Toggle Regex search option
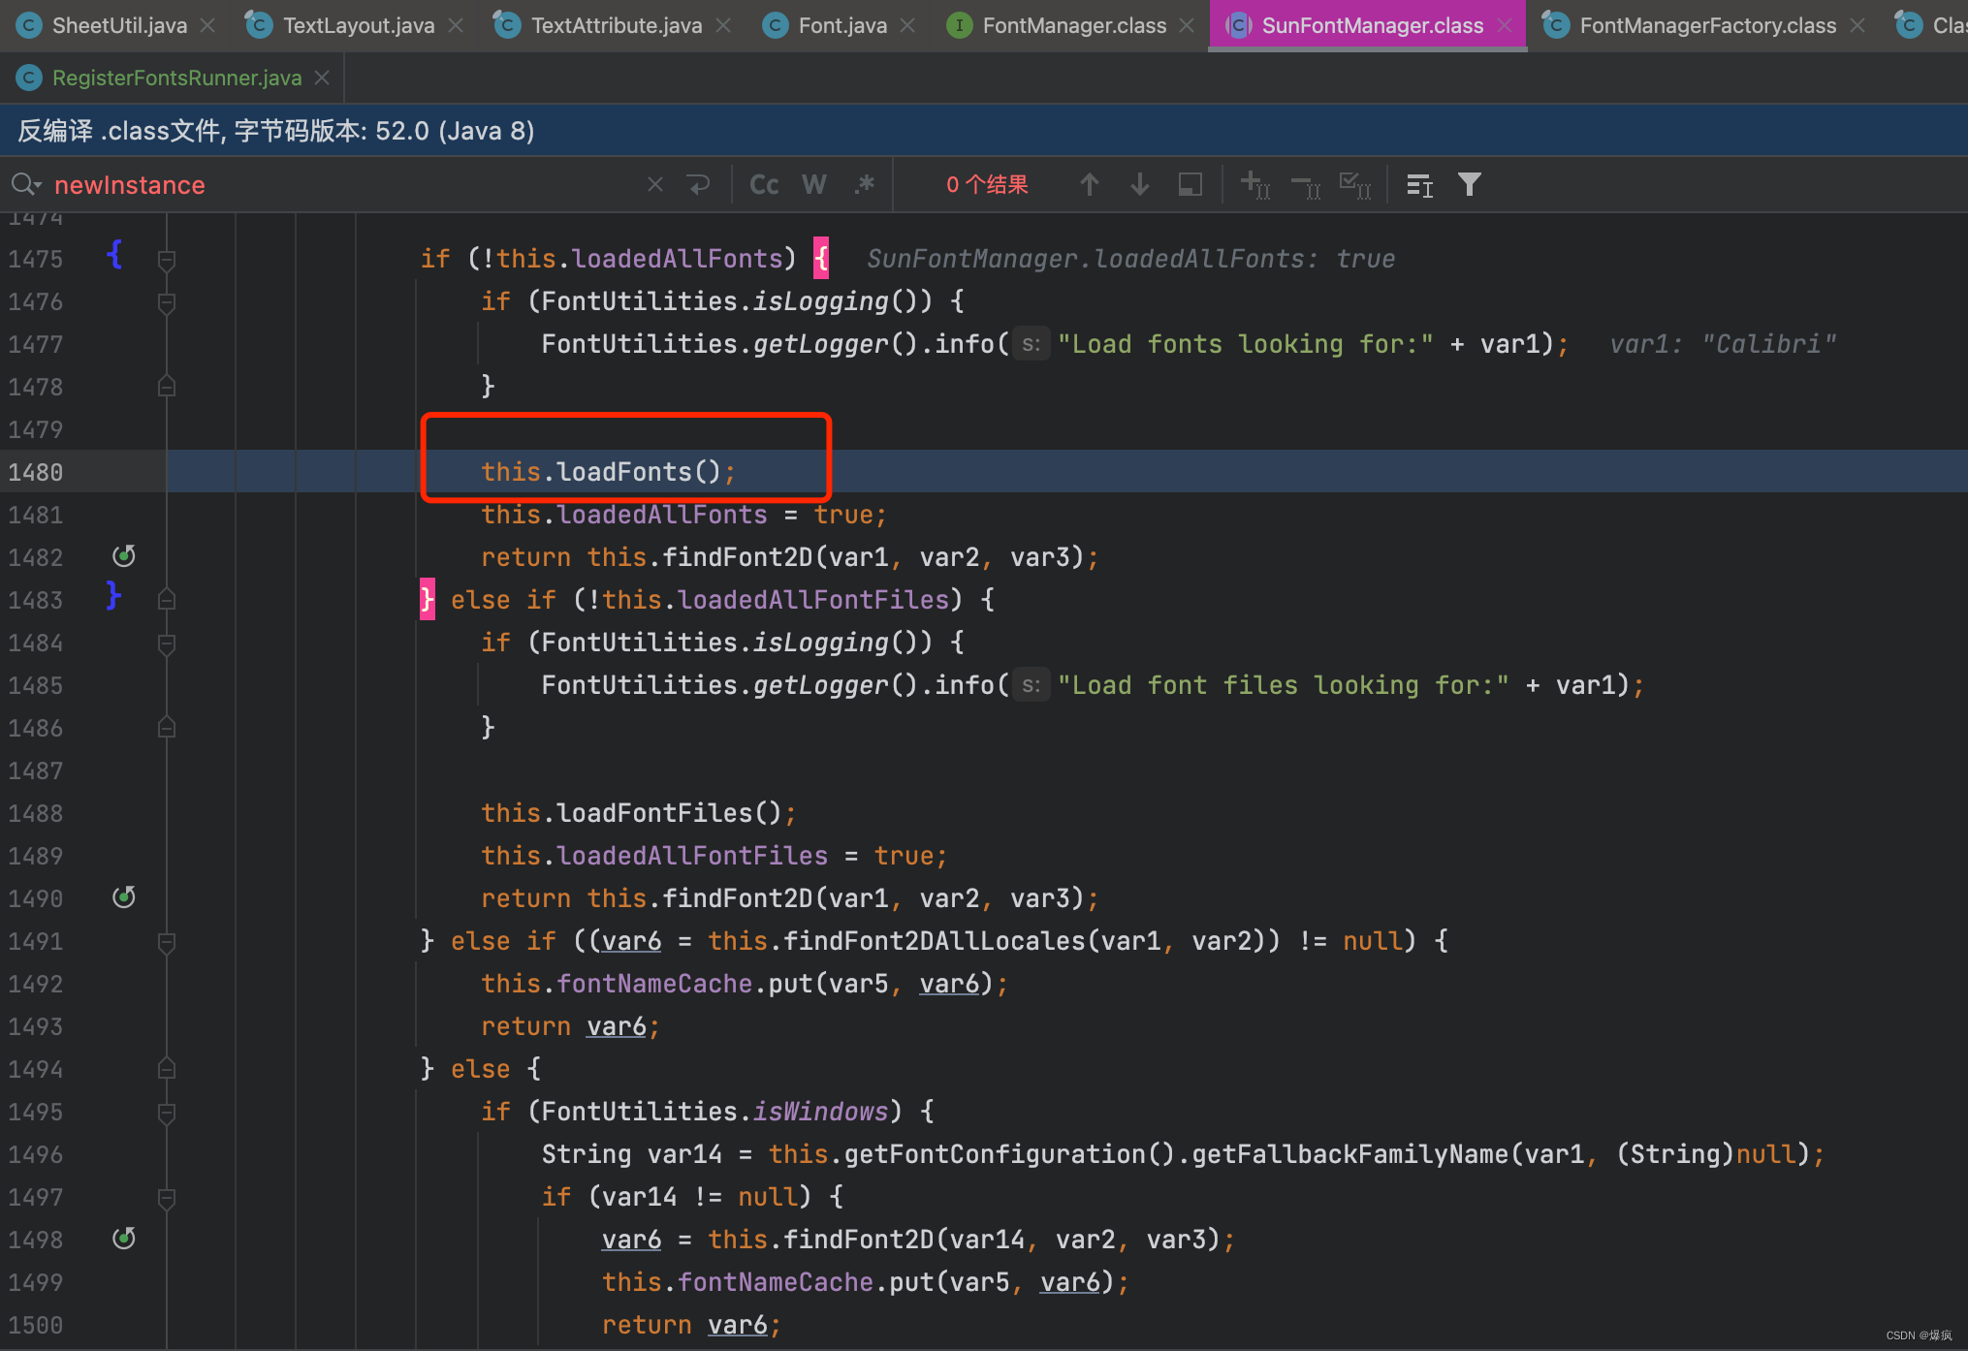Viewport: 1968px width, 1351px height. pyautogui.click(x=865, y=185)
